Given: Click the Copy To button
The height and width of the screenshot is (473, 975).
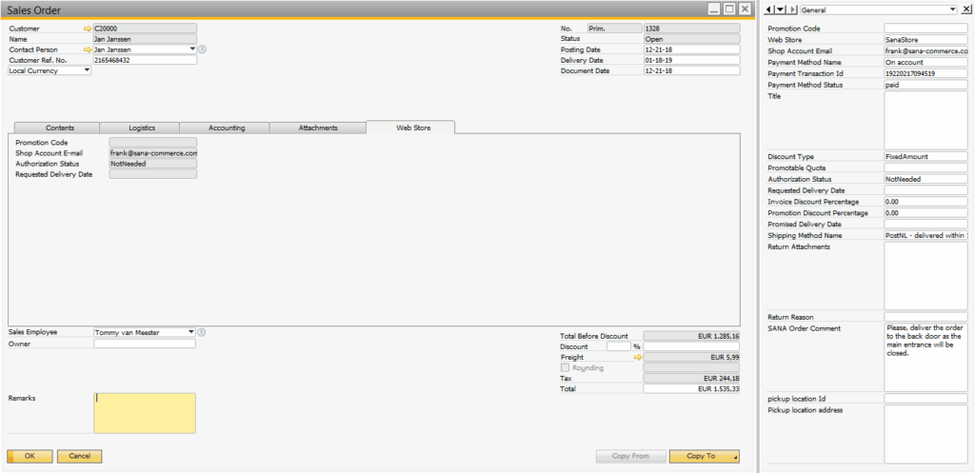Looking at the screenshot, I should point(704,456).
